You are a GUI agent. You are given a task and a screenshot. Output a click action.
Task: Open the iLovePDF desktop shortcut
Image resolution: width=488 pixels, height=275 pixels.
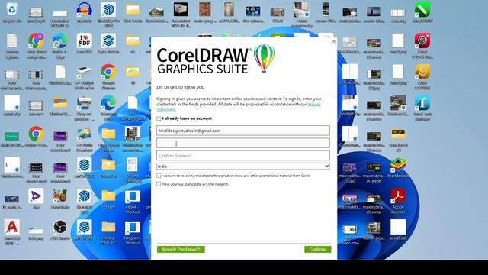pyautogui.click(x=85, y=40)
